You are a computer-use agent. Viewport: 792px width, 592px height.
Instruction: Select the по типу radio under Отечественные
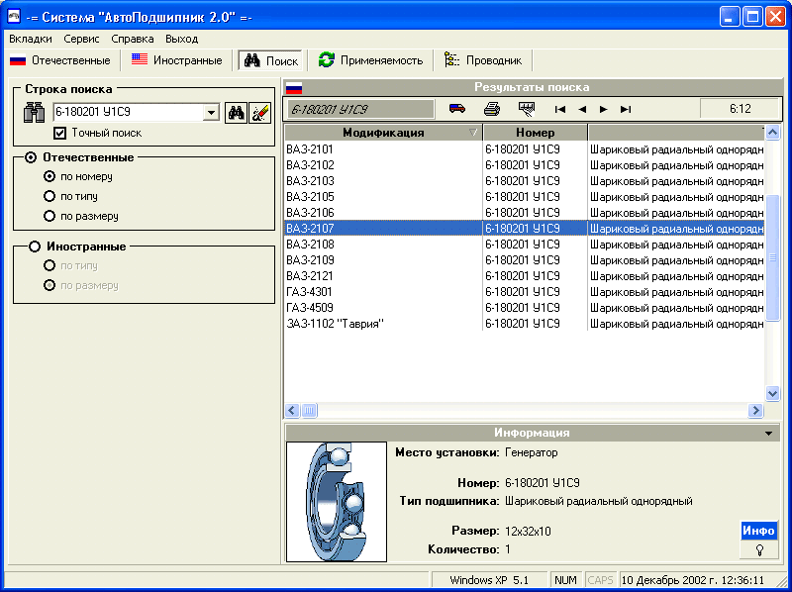(x=49, y=196)
